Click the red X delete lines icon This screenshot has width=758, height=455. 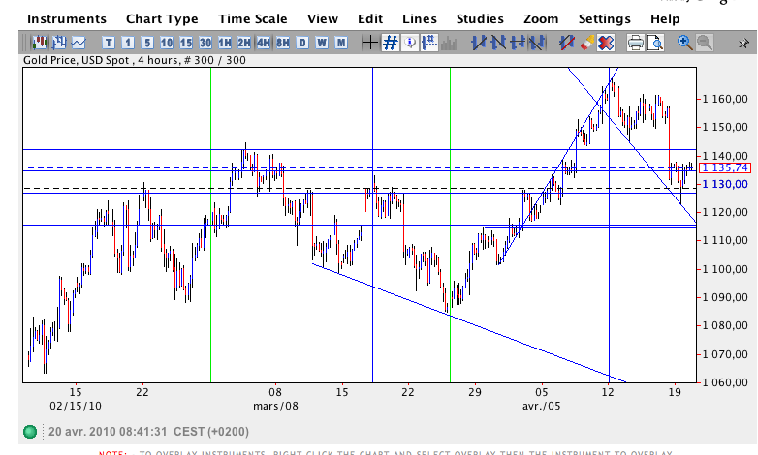point(606,43)
